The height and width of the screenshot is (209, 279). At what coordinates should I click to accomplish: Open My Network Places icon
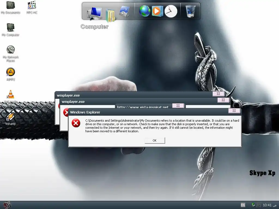point(11,54)
